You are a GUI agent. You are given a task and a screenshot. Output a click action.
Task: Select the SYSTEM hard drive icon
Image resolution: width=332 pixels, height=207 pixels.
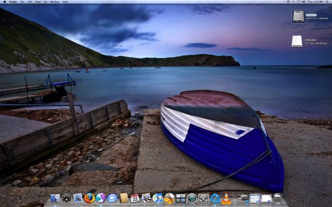point(298,17)
